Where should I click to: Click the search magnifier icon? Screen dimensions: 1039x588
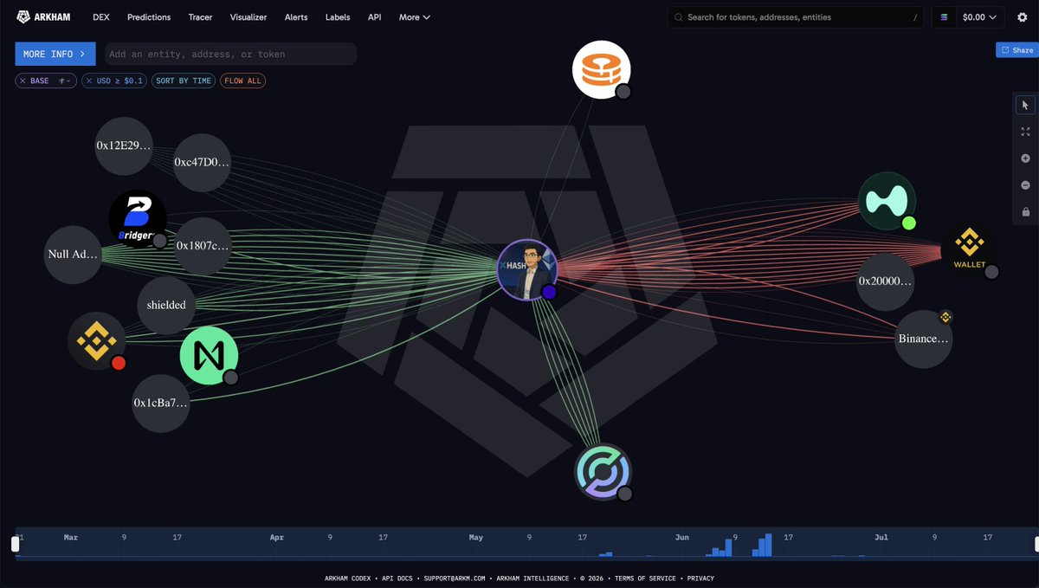click(679, 17)
